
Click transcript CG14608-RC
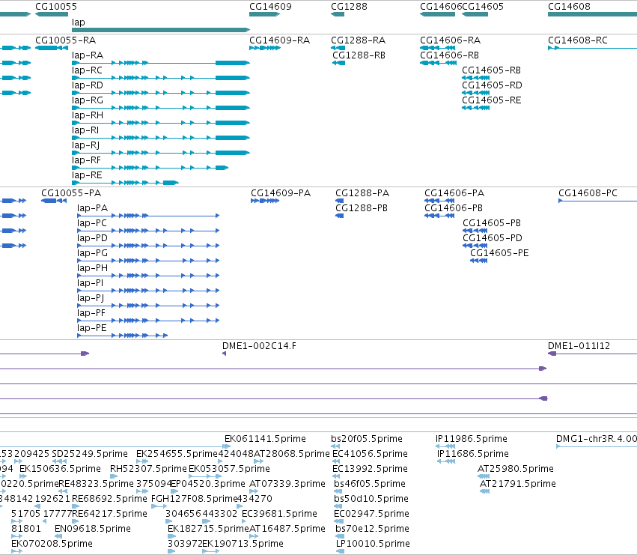point(592,48)
